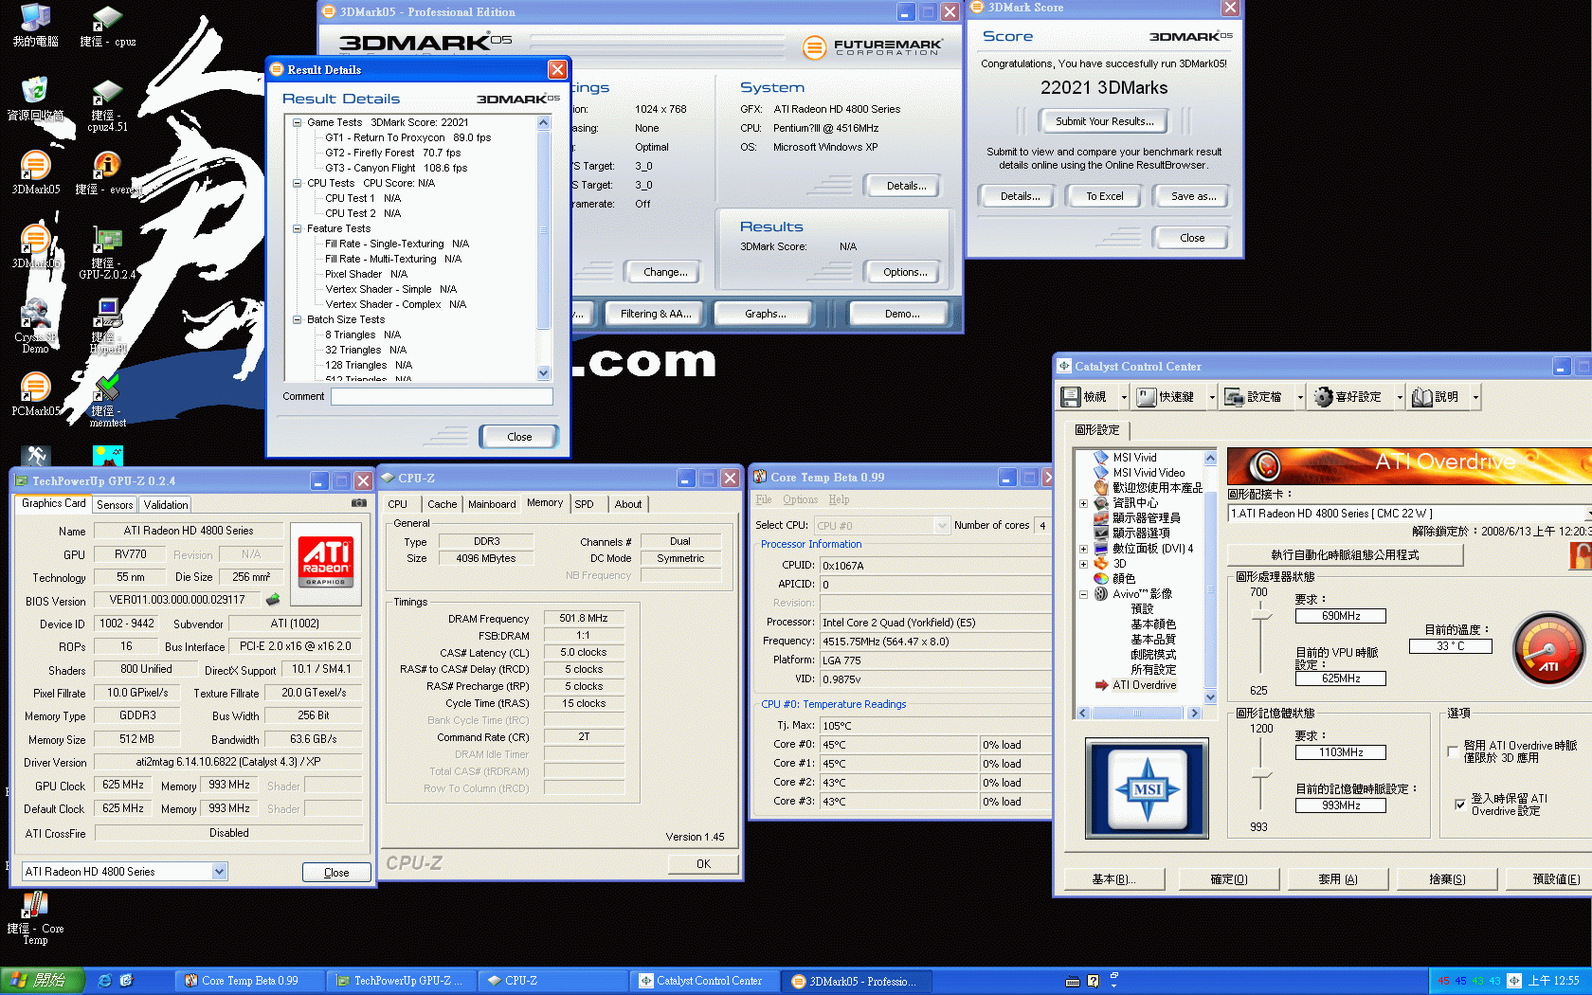Collapse the Batch Size Tests tree node

pyautogui.click(x=298, y=319)
